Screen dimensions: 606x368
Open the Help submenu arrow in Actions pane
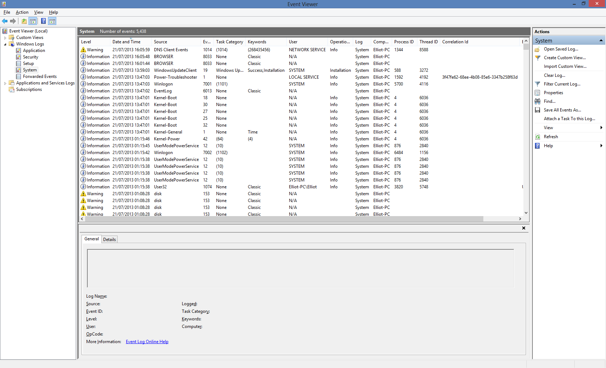point(601,146)
